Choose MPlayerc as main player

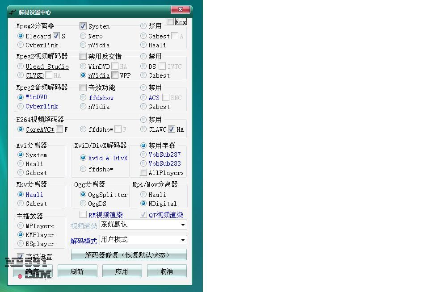(21, 226)
